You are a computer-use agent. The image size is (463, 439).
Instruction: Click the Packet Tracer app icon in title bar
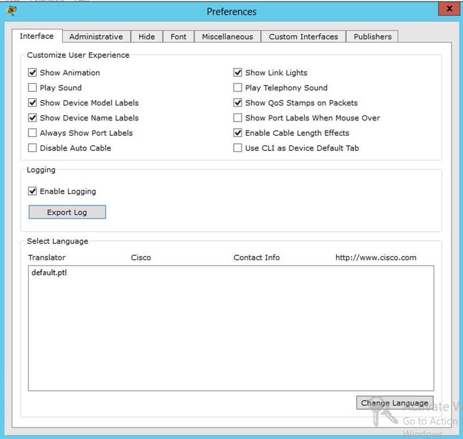click(11, 11)
